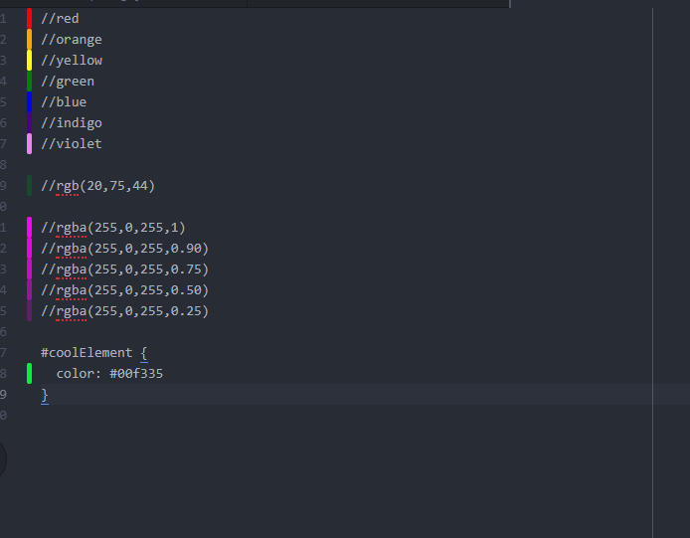Click the red color swatch beside //red
Image resolution: width=690 pixels, height=538 pixels.
(x=29, y=19)
